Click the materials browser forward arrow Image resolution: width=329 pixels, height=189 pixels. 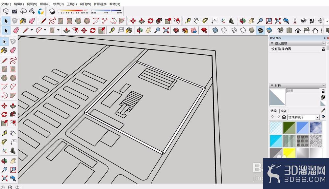click(278, 117)
